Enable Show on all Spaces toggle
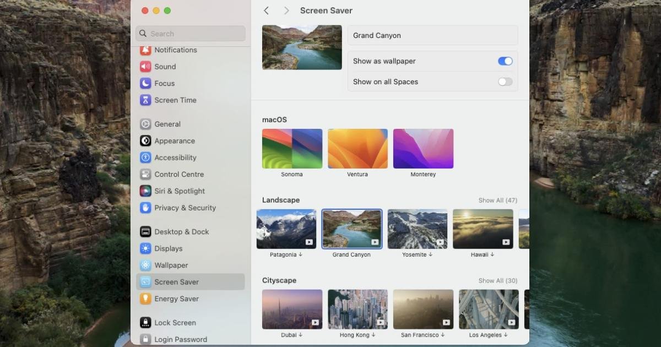Screen dimensions: 661x347 (x=505, y=82)
